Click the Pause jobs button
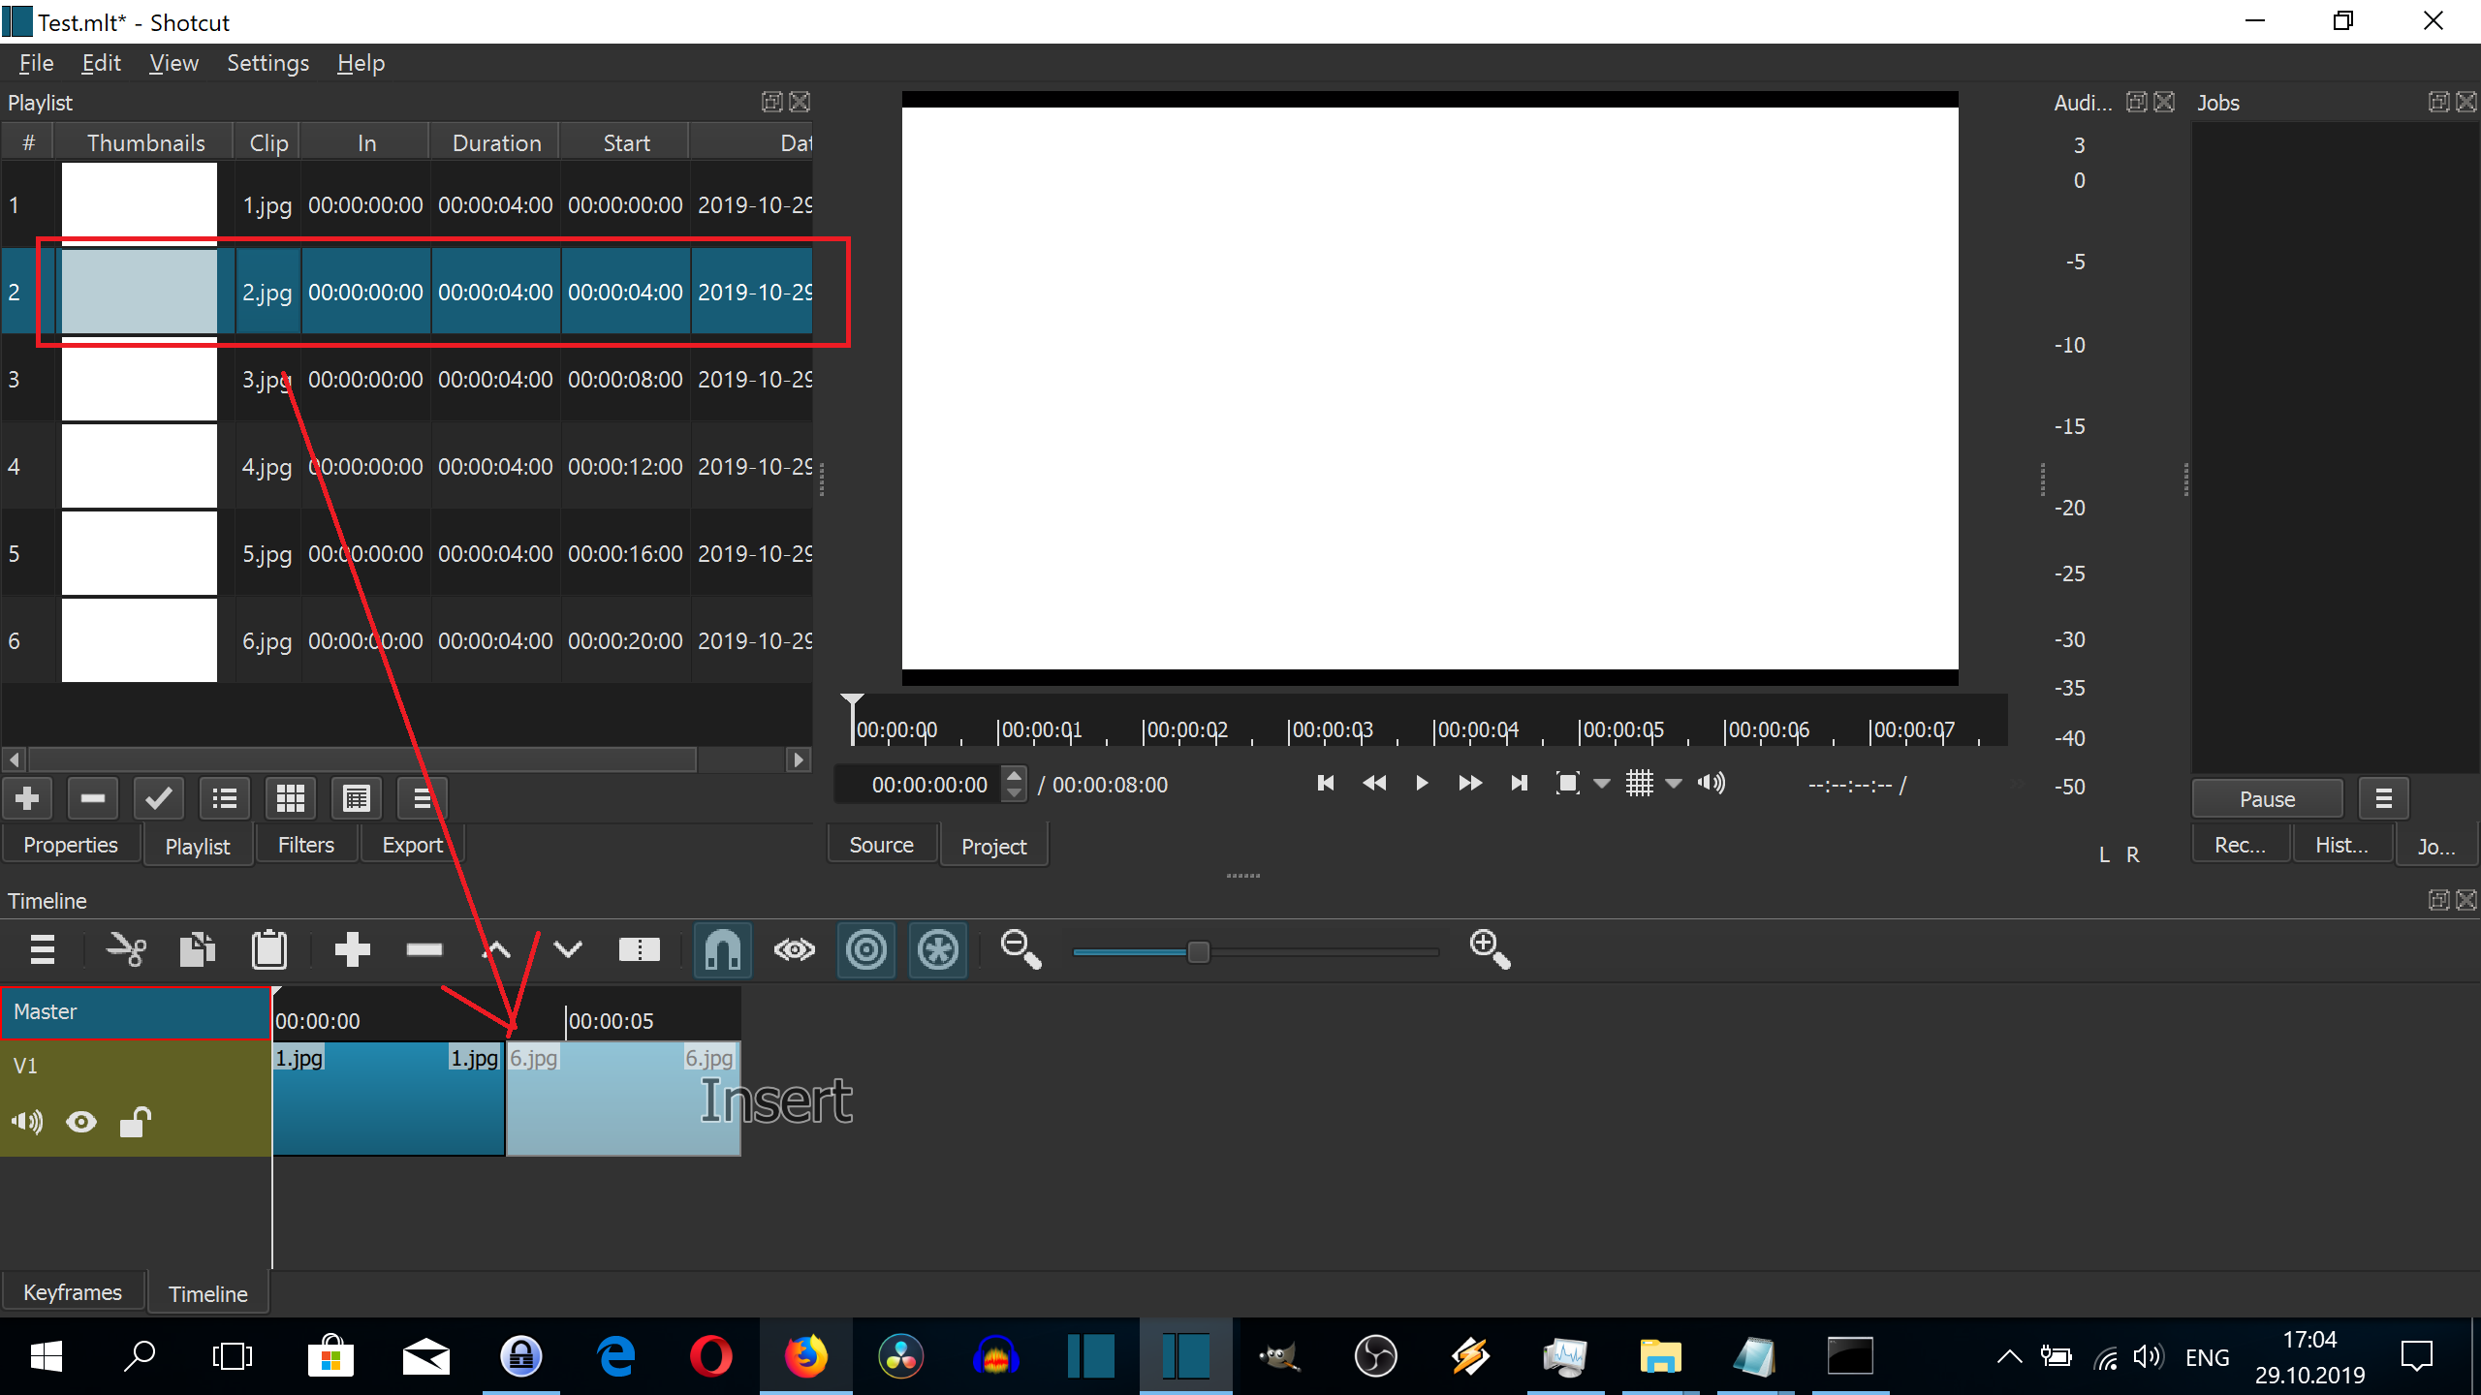The width and height of the screenshot is (2481, 1395). click(x=2268, y=799)
